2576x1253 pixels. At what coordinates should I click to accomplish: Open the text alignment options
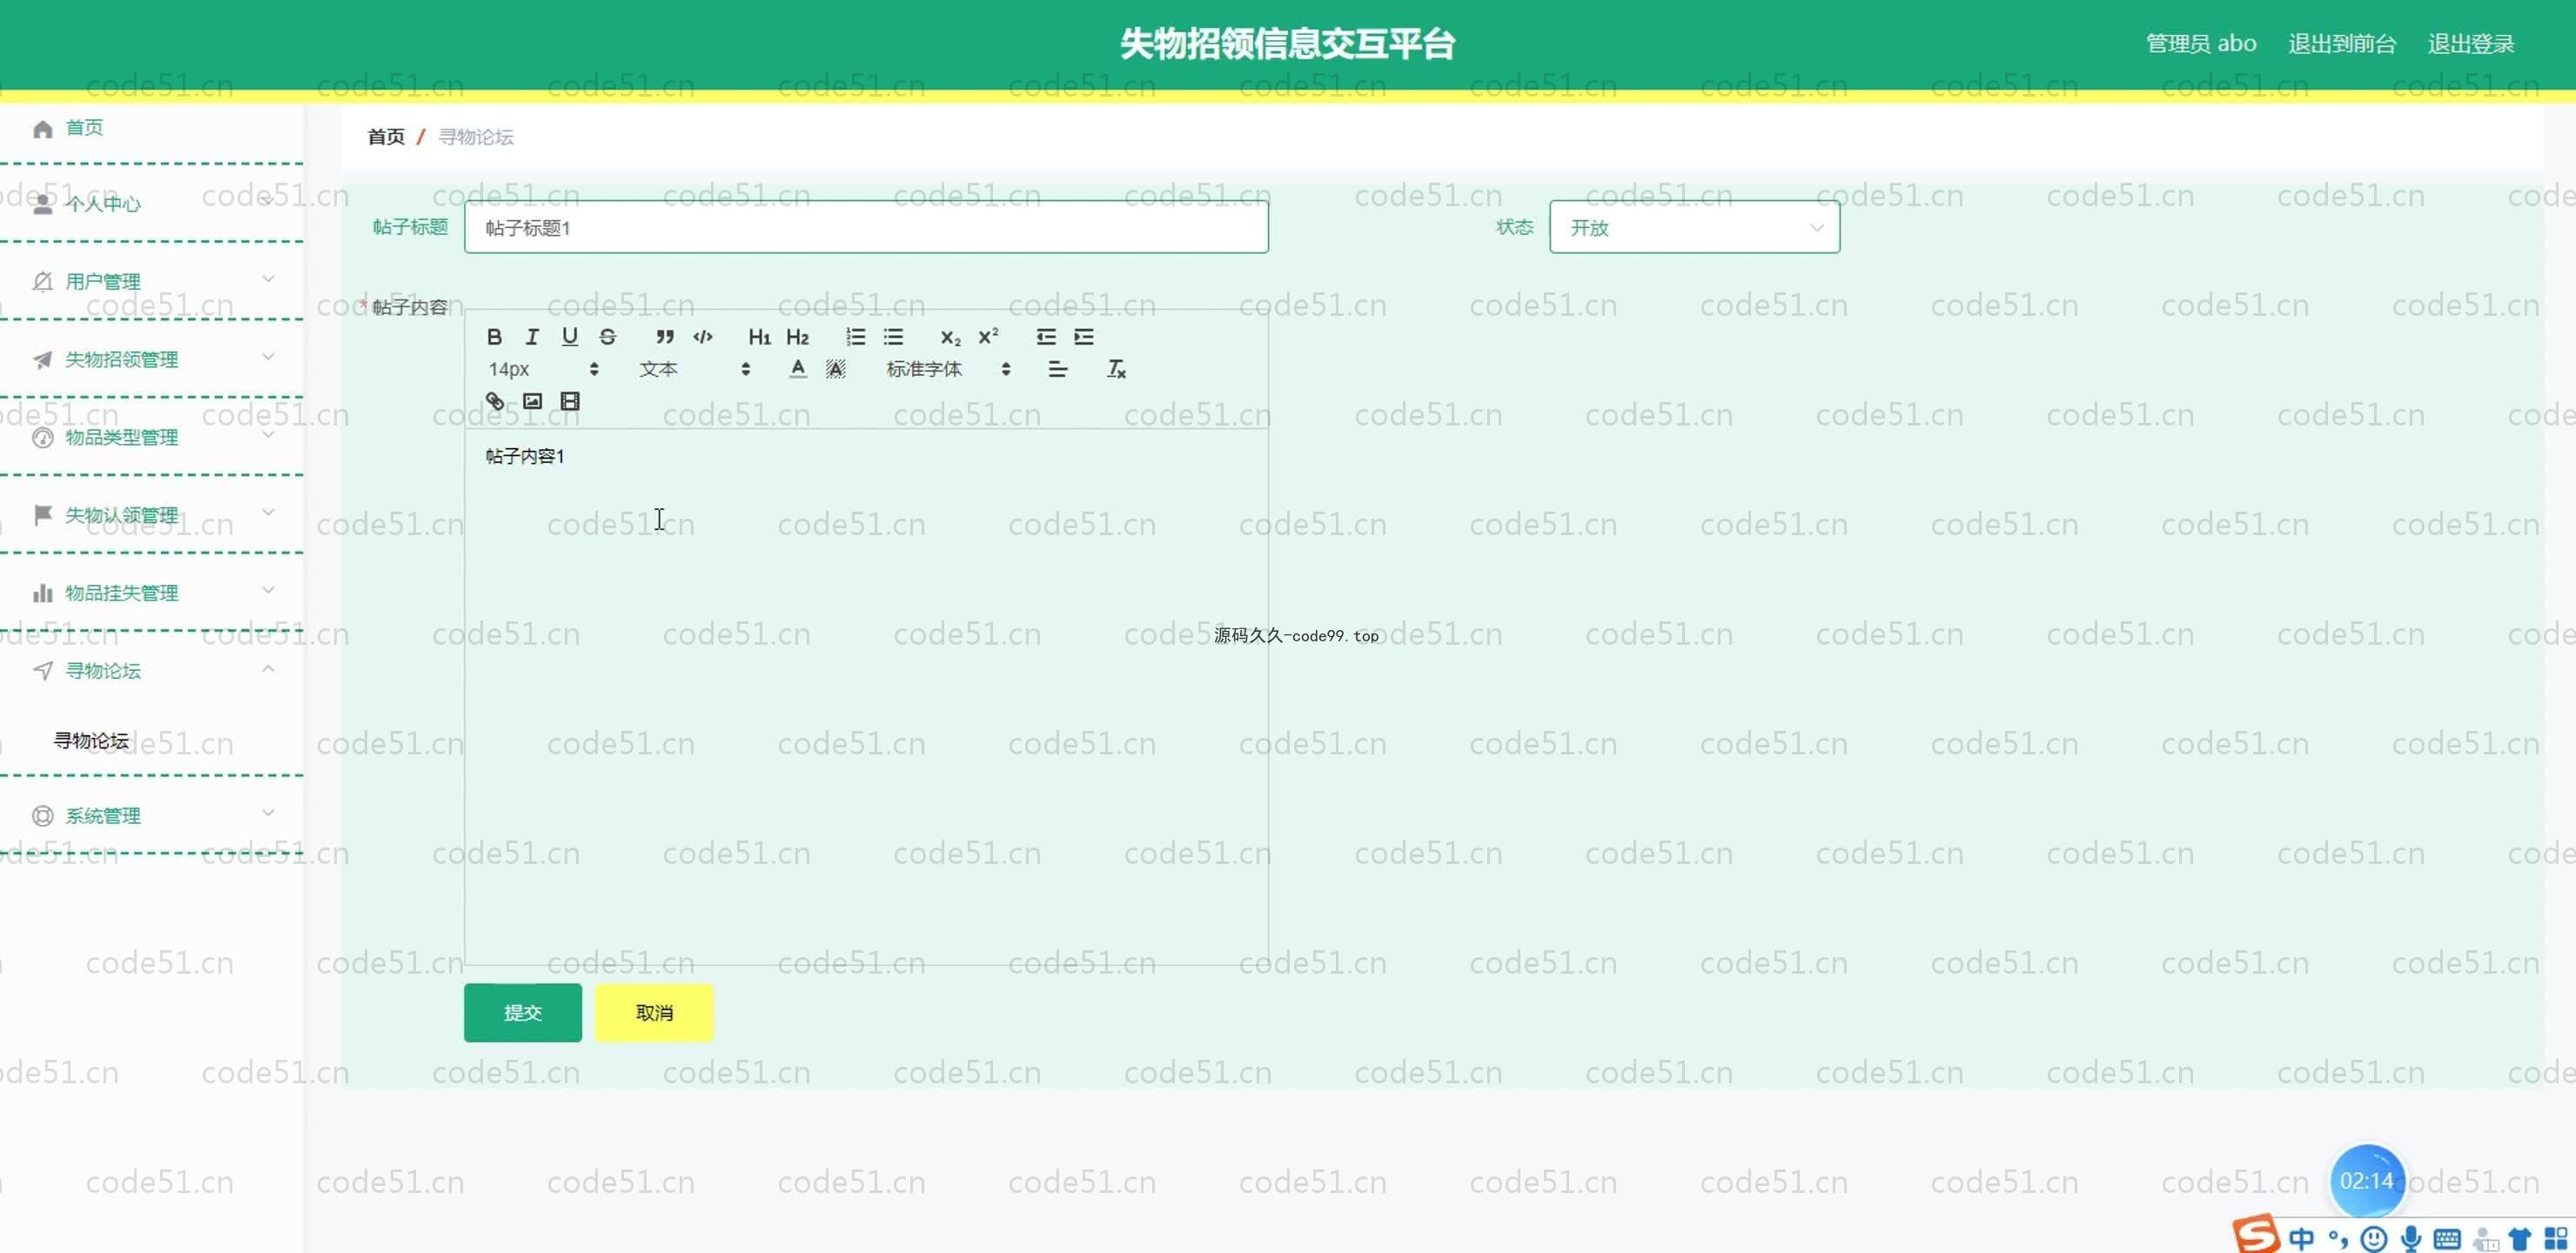(x=1057, y=369)
